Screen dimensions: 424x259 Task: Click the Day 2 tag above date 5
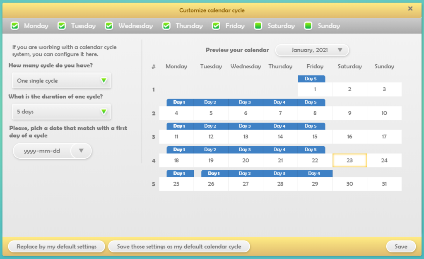coord(211,102)
